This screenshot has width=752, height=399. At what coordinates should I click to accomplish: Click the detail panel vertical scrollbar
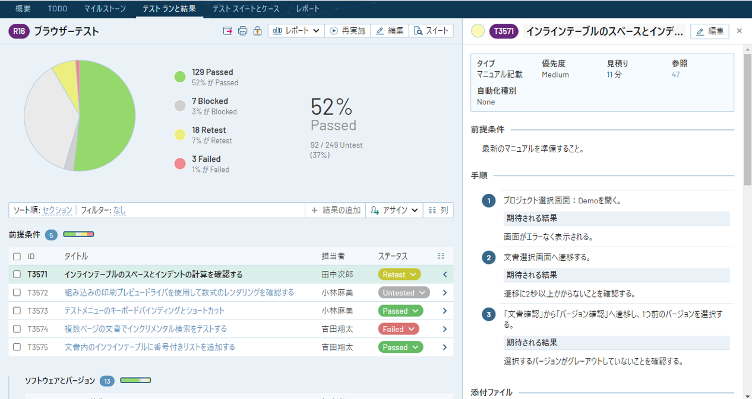[747, 119]
